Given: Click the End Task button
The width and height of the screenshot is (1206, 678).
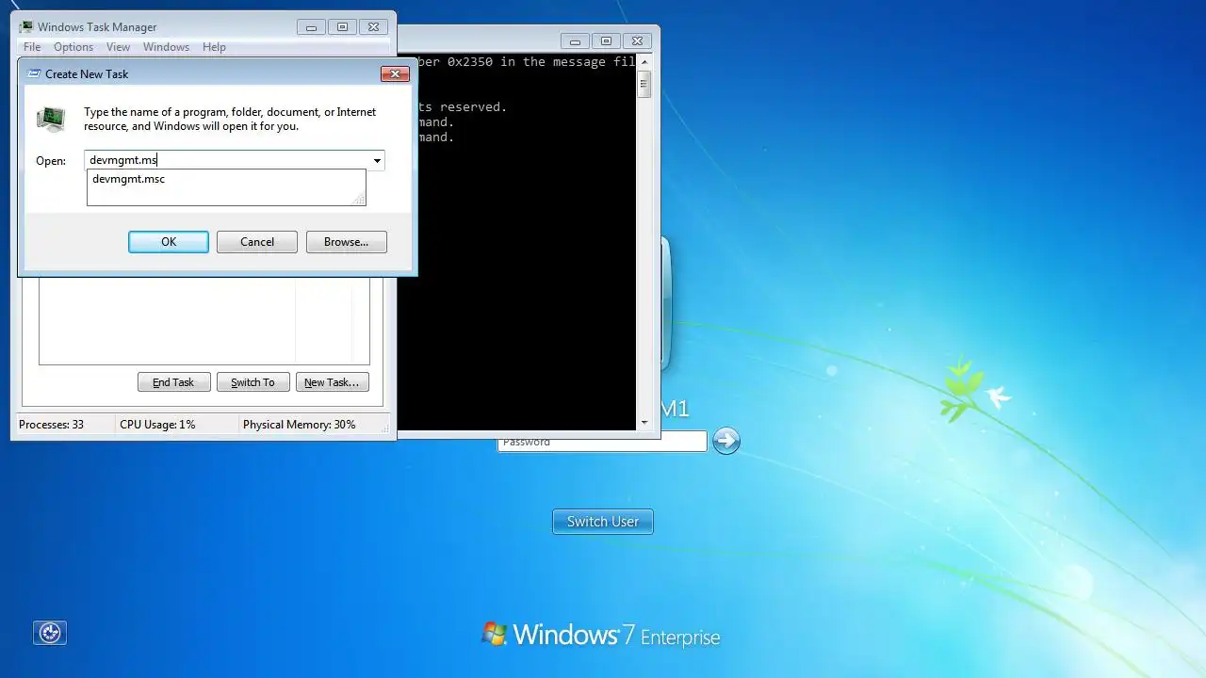Looking at the screenshot, I should pos(173,382).
